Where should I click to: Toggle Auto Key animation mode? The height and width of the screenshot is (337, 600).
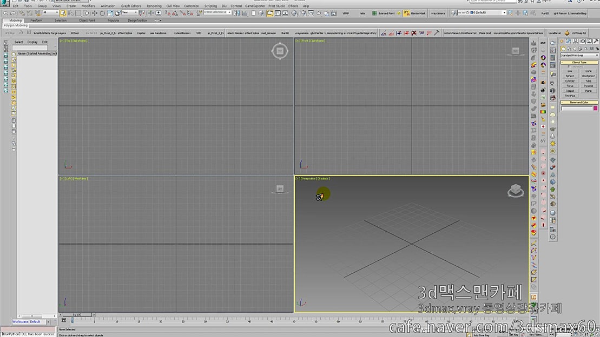[513, 331]
